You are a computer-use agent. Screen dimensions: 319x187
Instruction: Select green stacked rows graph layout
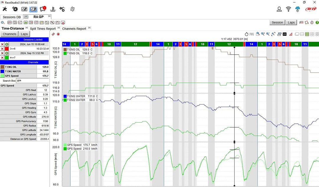click(307, 34)
